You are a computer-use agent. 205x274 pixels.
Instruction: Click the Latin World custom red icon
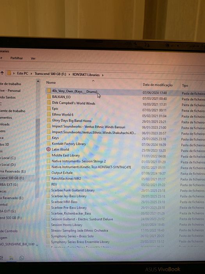(x=48, y=150)
